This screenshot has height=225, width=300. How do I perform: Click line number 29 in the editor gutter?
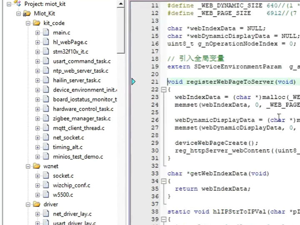pyautogui.click(x=155, y=143)
